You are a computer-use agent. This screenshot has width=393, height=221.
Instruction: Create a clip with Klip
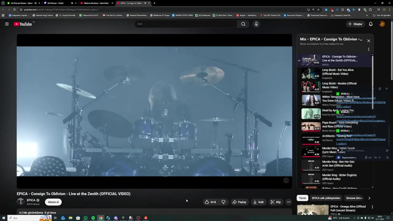[x=275, y=202]
